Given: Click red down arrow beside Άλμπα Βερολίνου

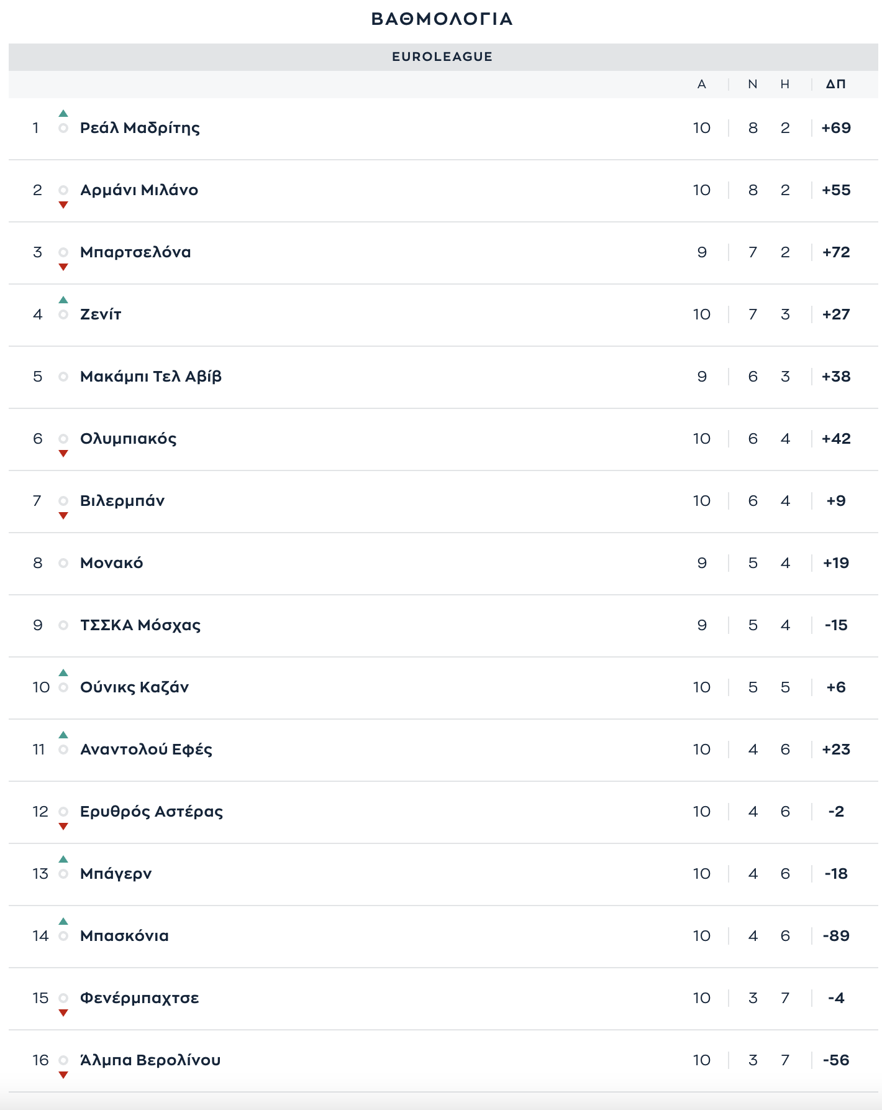Looking at the screenshot, I should click(x=63, y=1075).
